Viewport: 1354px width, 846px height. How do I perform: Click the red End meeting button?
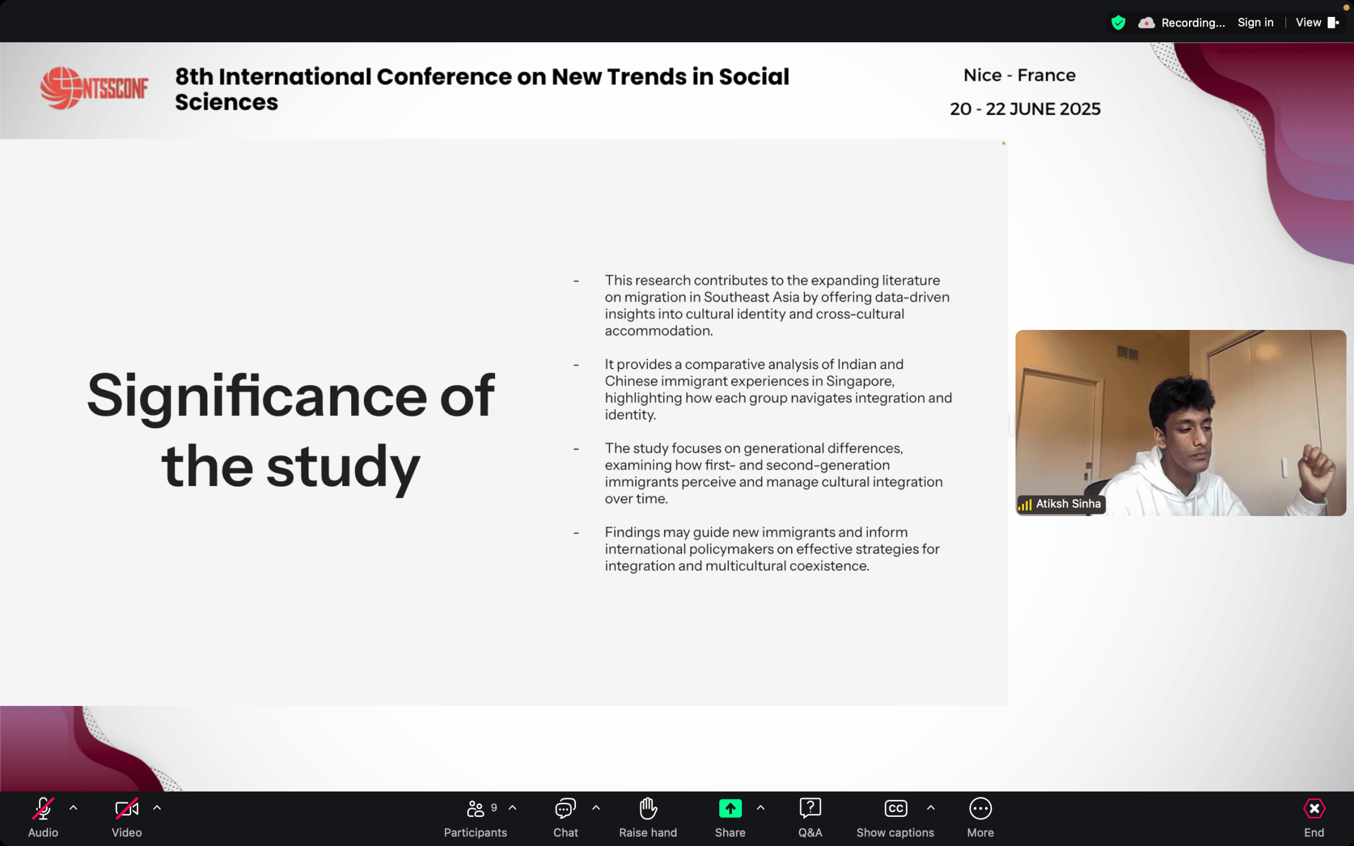click(x=1314, y=808)
